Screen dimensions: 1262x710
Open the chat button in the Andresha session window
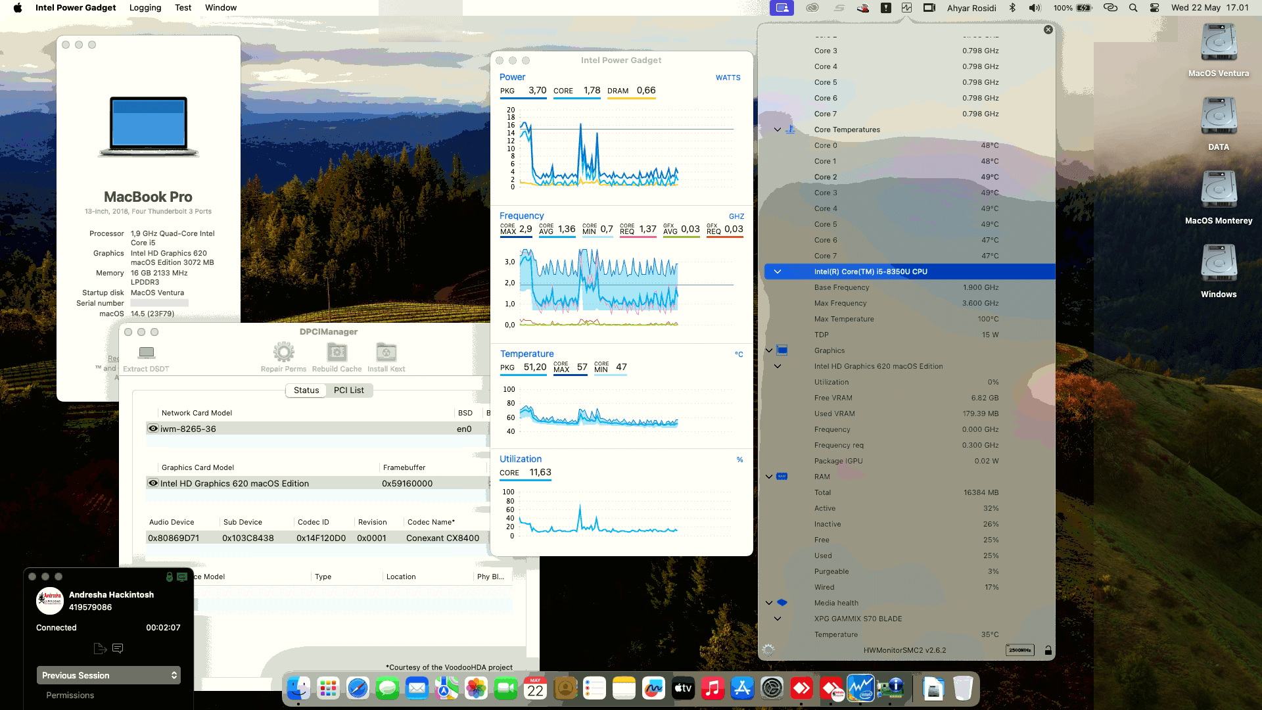coord(118,648)
